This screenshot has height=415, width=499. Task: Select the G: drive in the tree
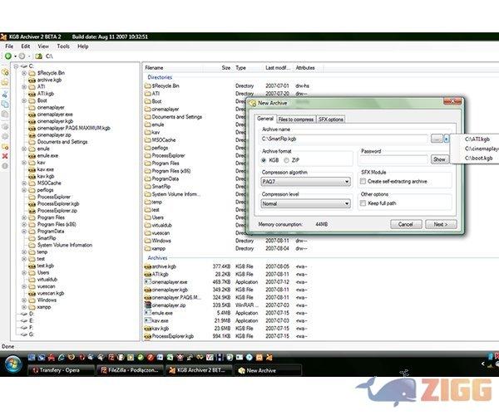[32, 334]
